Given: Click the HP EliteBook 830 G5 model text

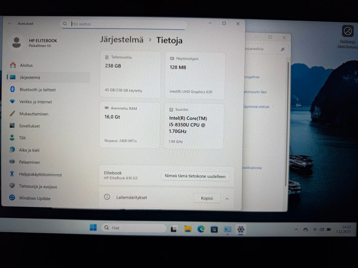Looking at the screenshot, I should [121, 178].
